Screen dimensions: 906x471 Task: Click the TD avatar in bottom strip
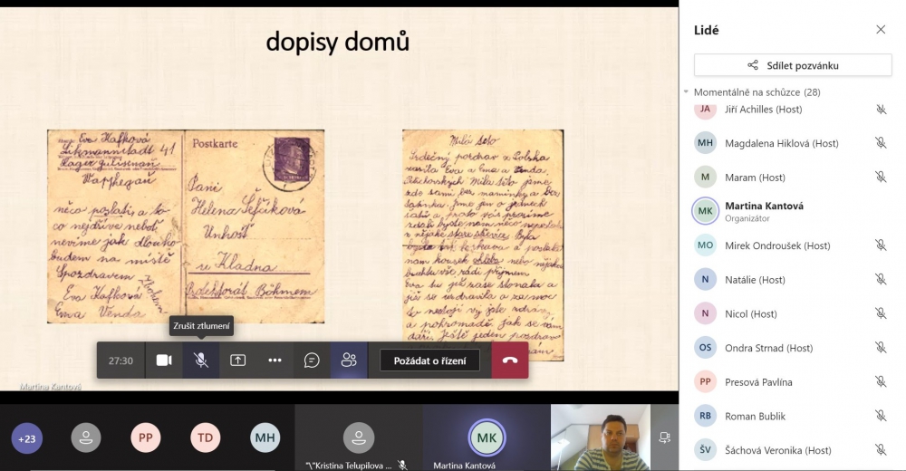(x=205, y=437)
